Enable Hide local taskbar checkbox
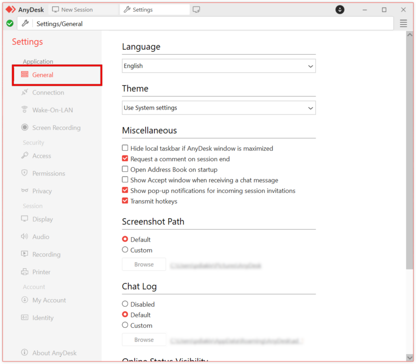416x364 pixels. (x=125, y=148)
